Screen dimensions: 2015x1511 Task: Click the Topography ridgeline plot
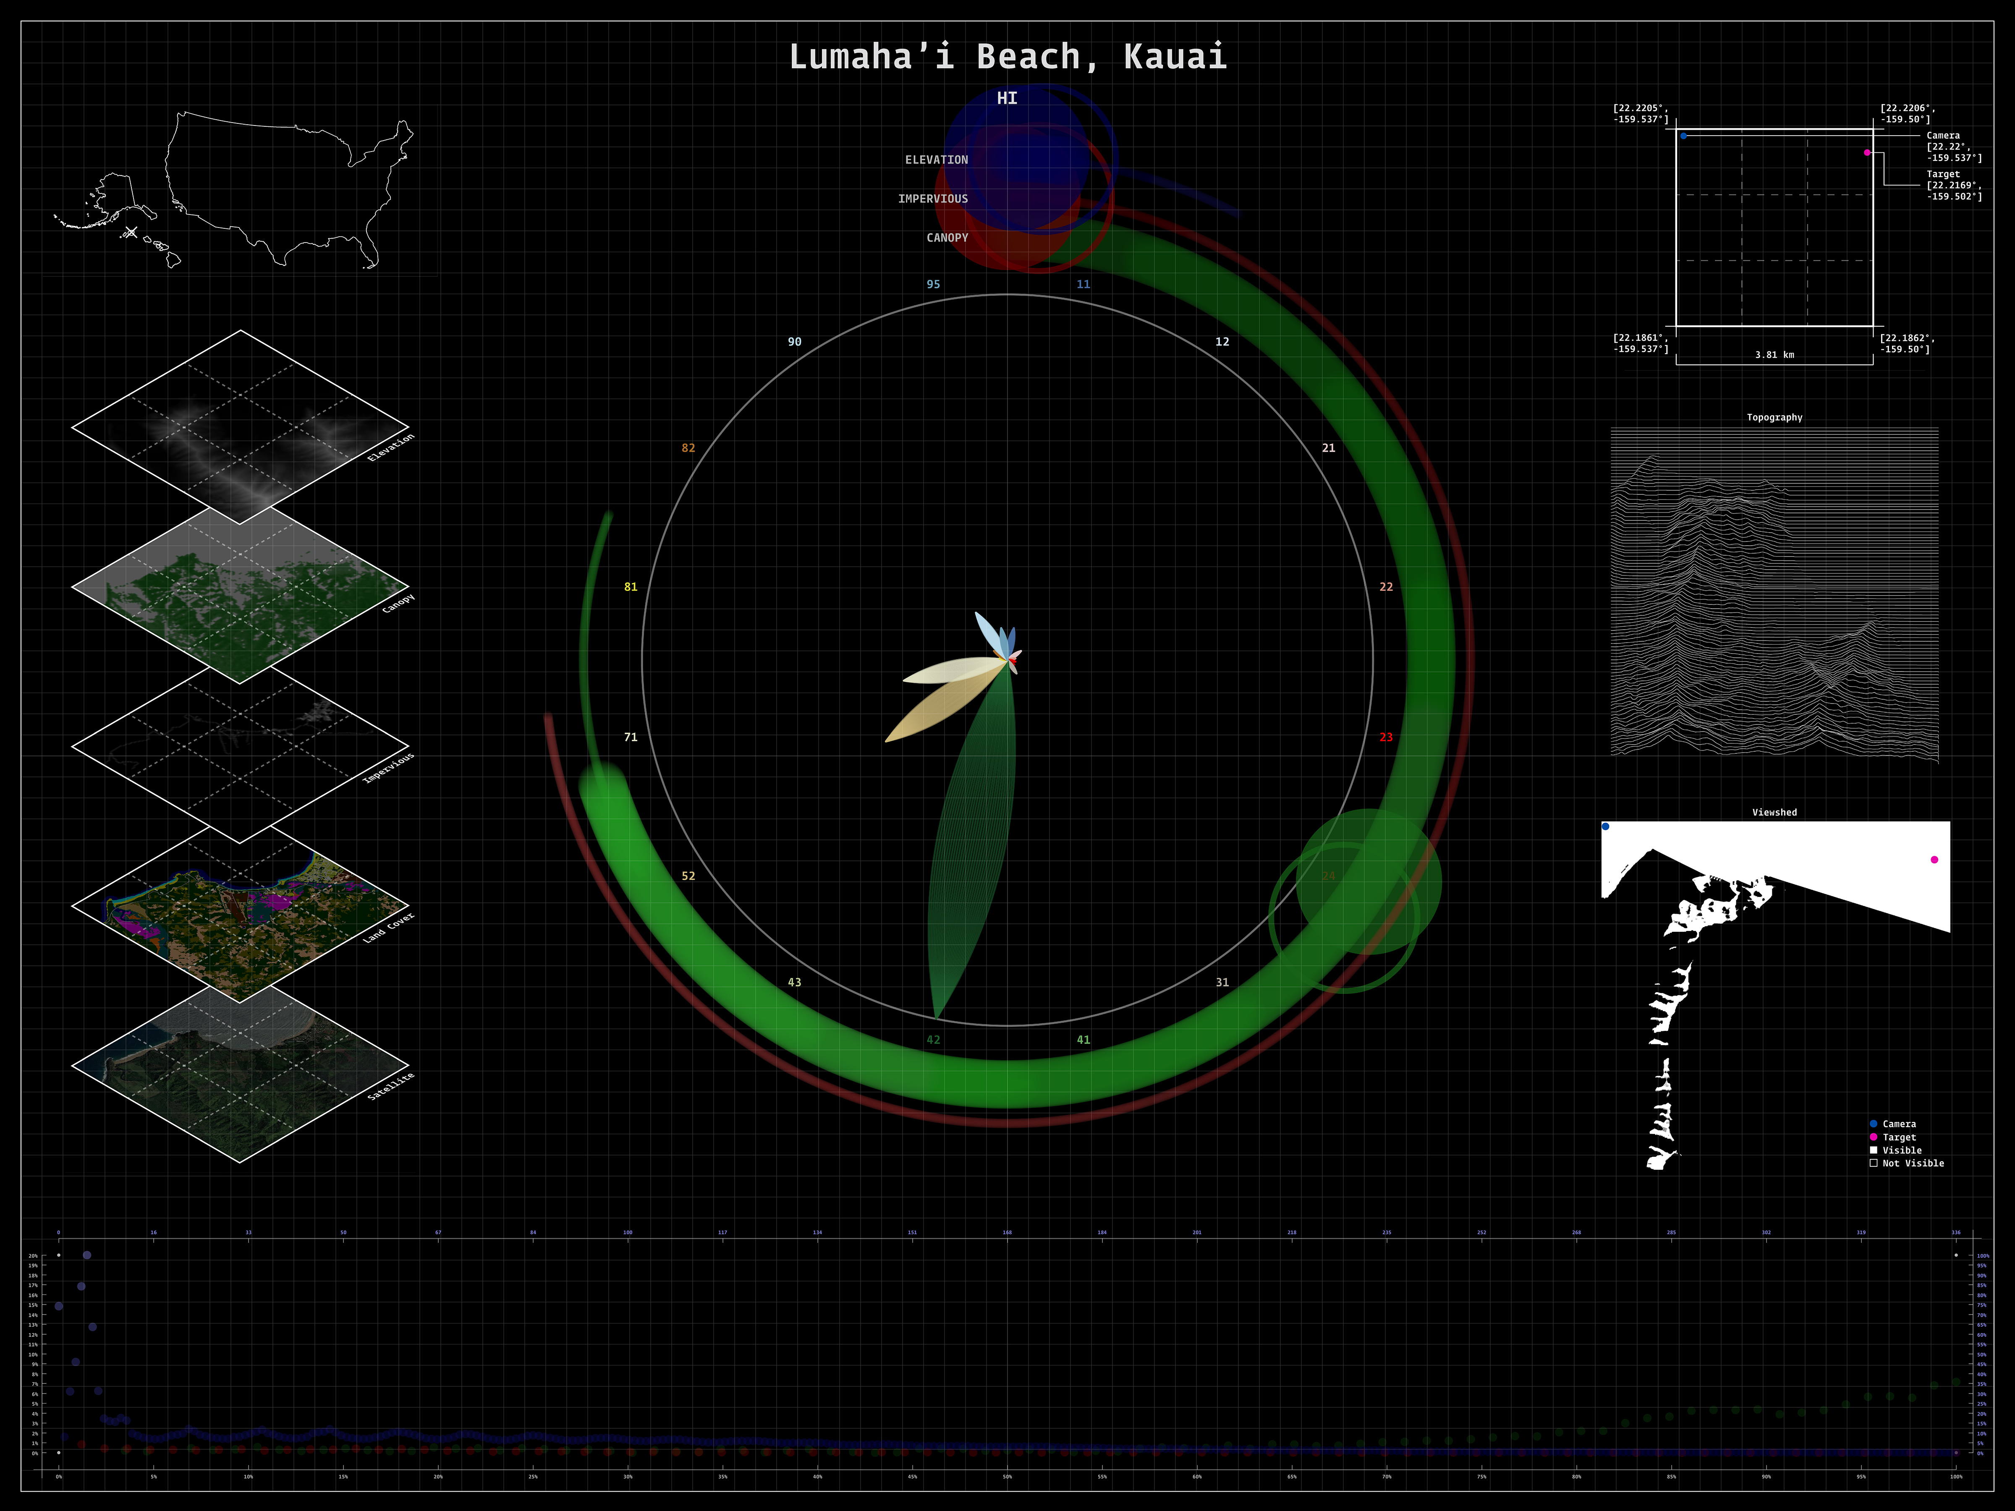[1774, 592]
